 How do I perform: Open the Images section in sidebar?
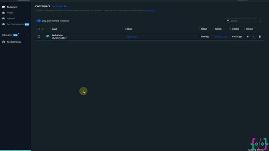[x=10, y=13]
